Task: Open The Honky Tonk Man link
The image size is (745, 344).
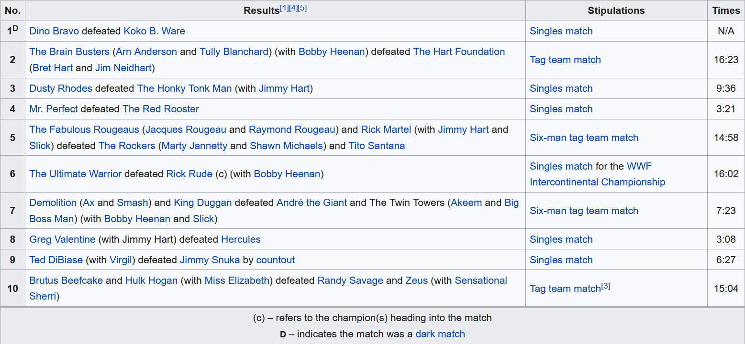Action: pos(184,88)
